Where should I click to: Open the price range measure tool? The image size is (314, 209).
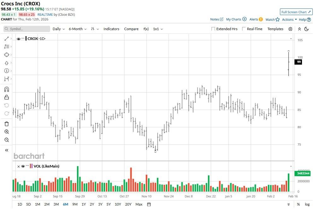6,79
